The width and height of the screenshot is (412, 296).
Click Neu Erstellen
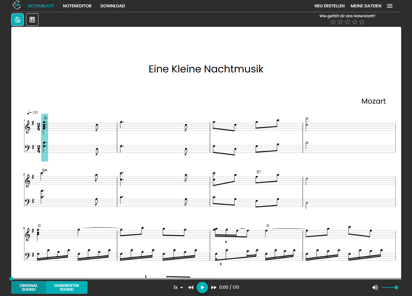click(x=330, y=6)
